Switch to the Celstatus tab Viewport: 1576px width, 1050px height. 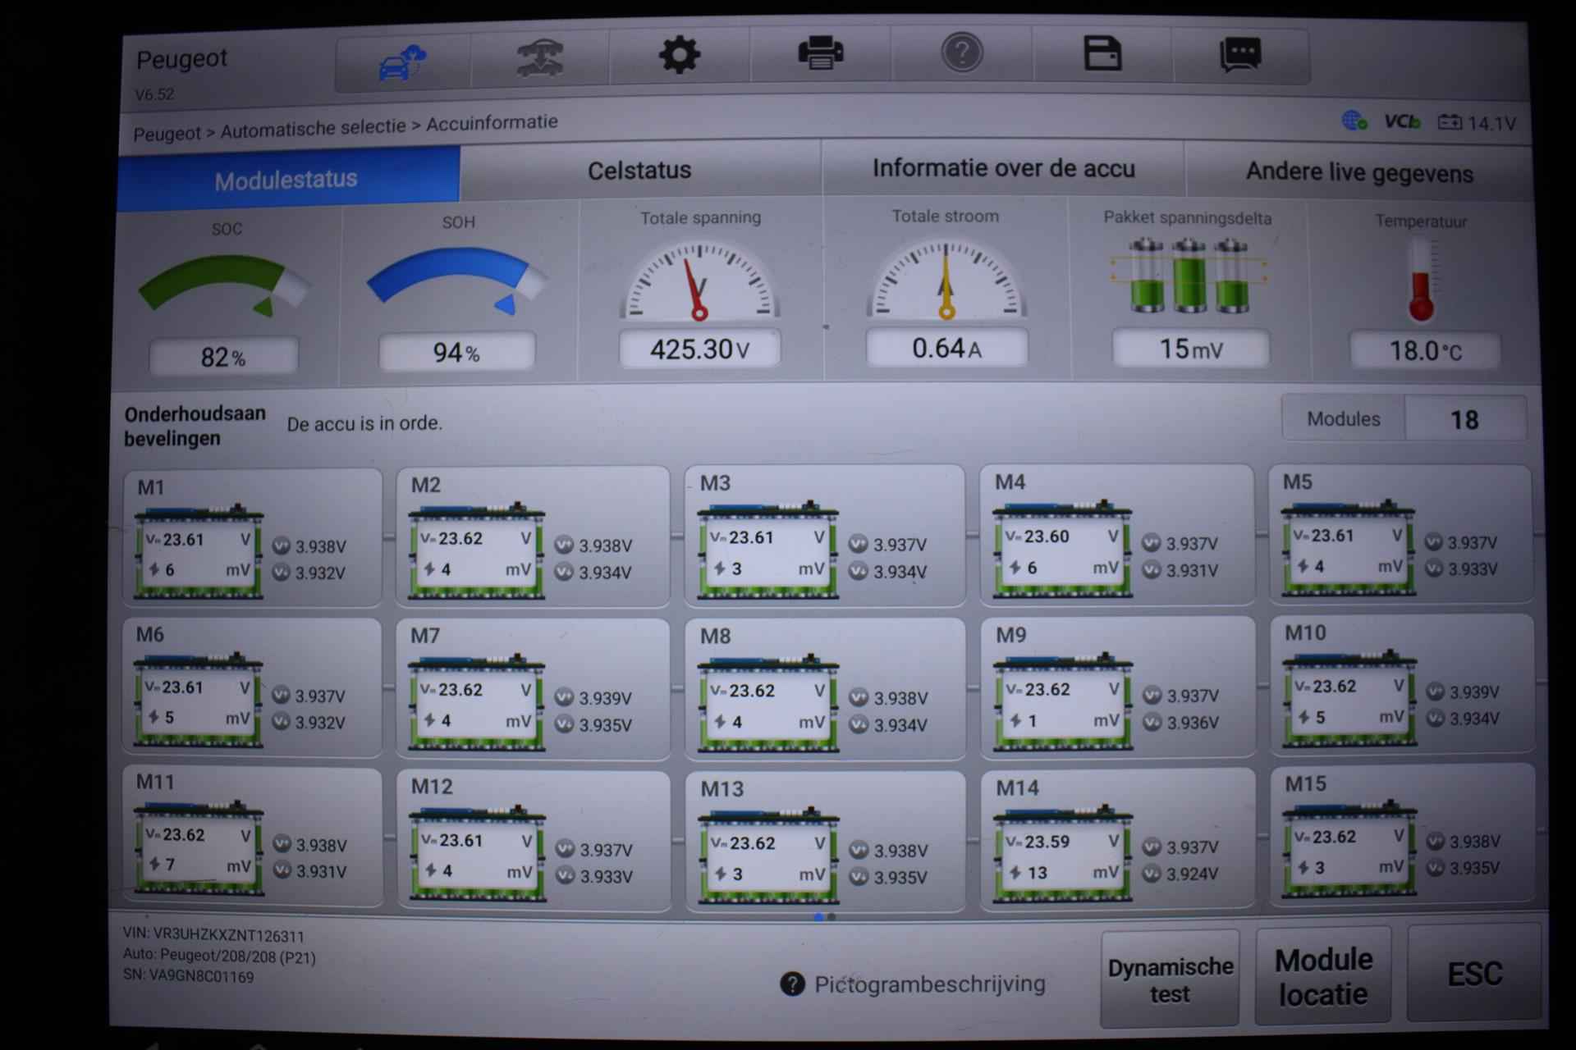point(639,171)
